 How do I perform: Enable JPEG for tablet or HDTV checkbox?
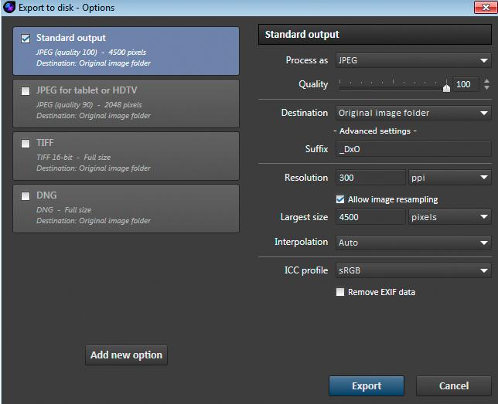26,91
